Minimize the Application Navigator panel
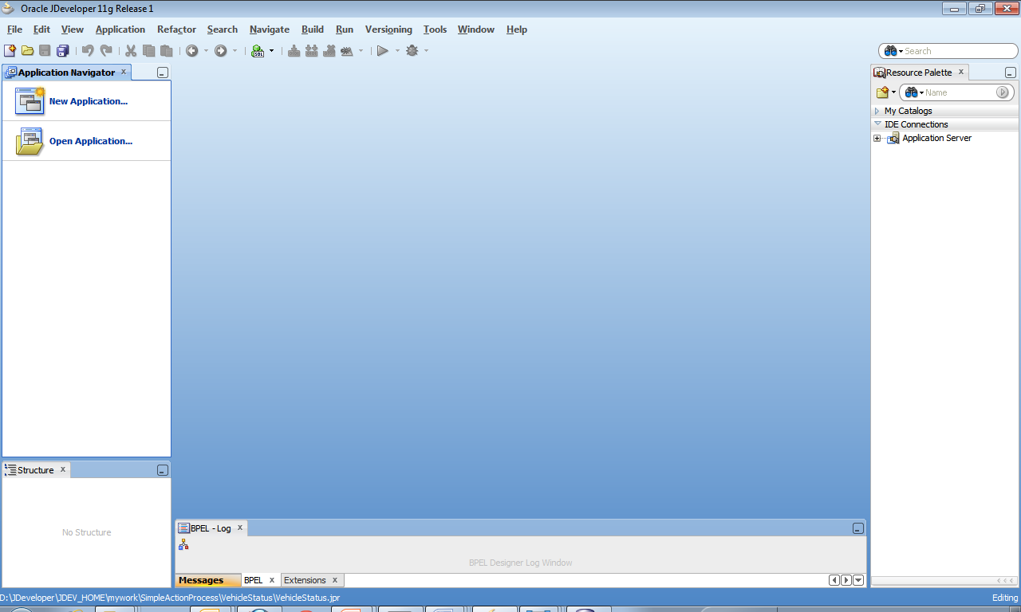Image resolution: width=1021 pixels, height=612 pixels. 163,73
